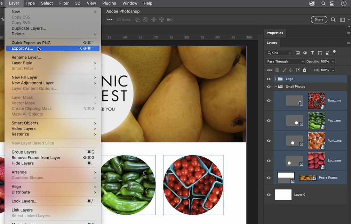The image size is (351, 224).
Task: Choose Group Layers menu item
Action: coord(53,152)
